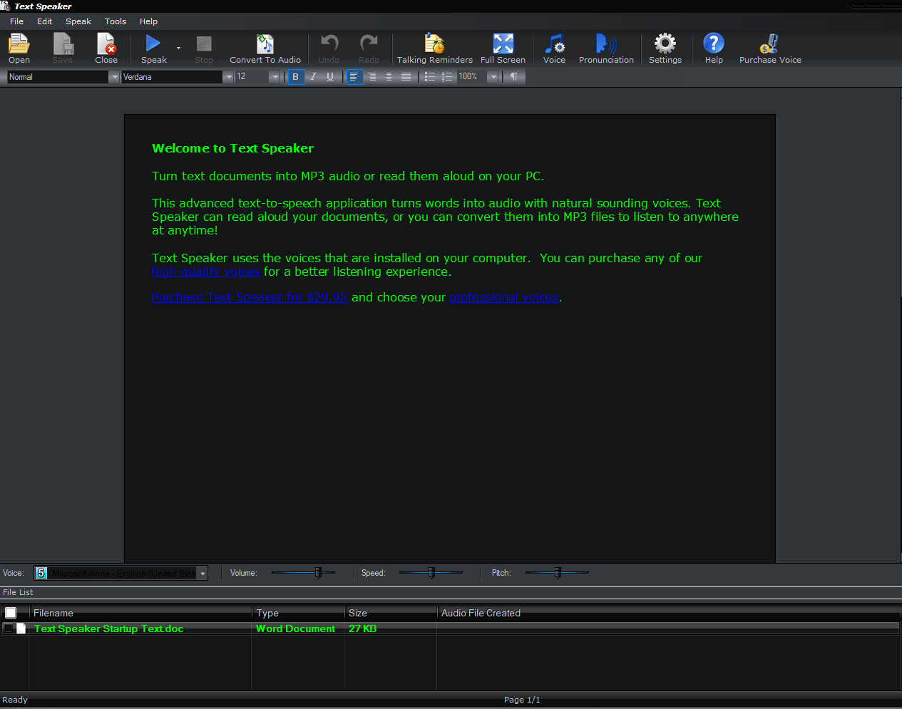Justify text alignment
This screenshot has width=902, height=709.
pos(406,77)
